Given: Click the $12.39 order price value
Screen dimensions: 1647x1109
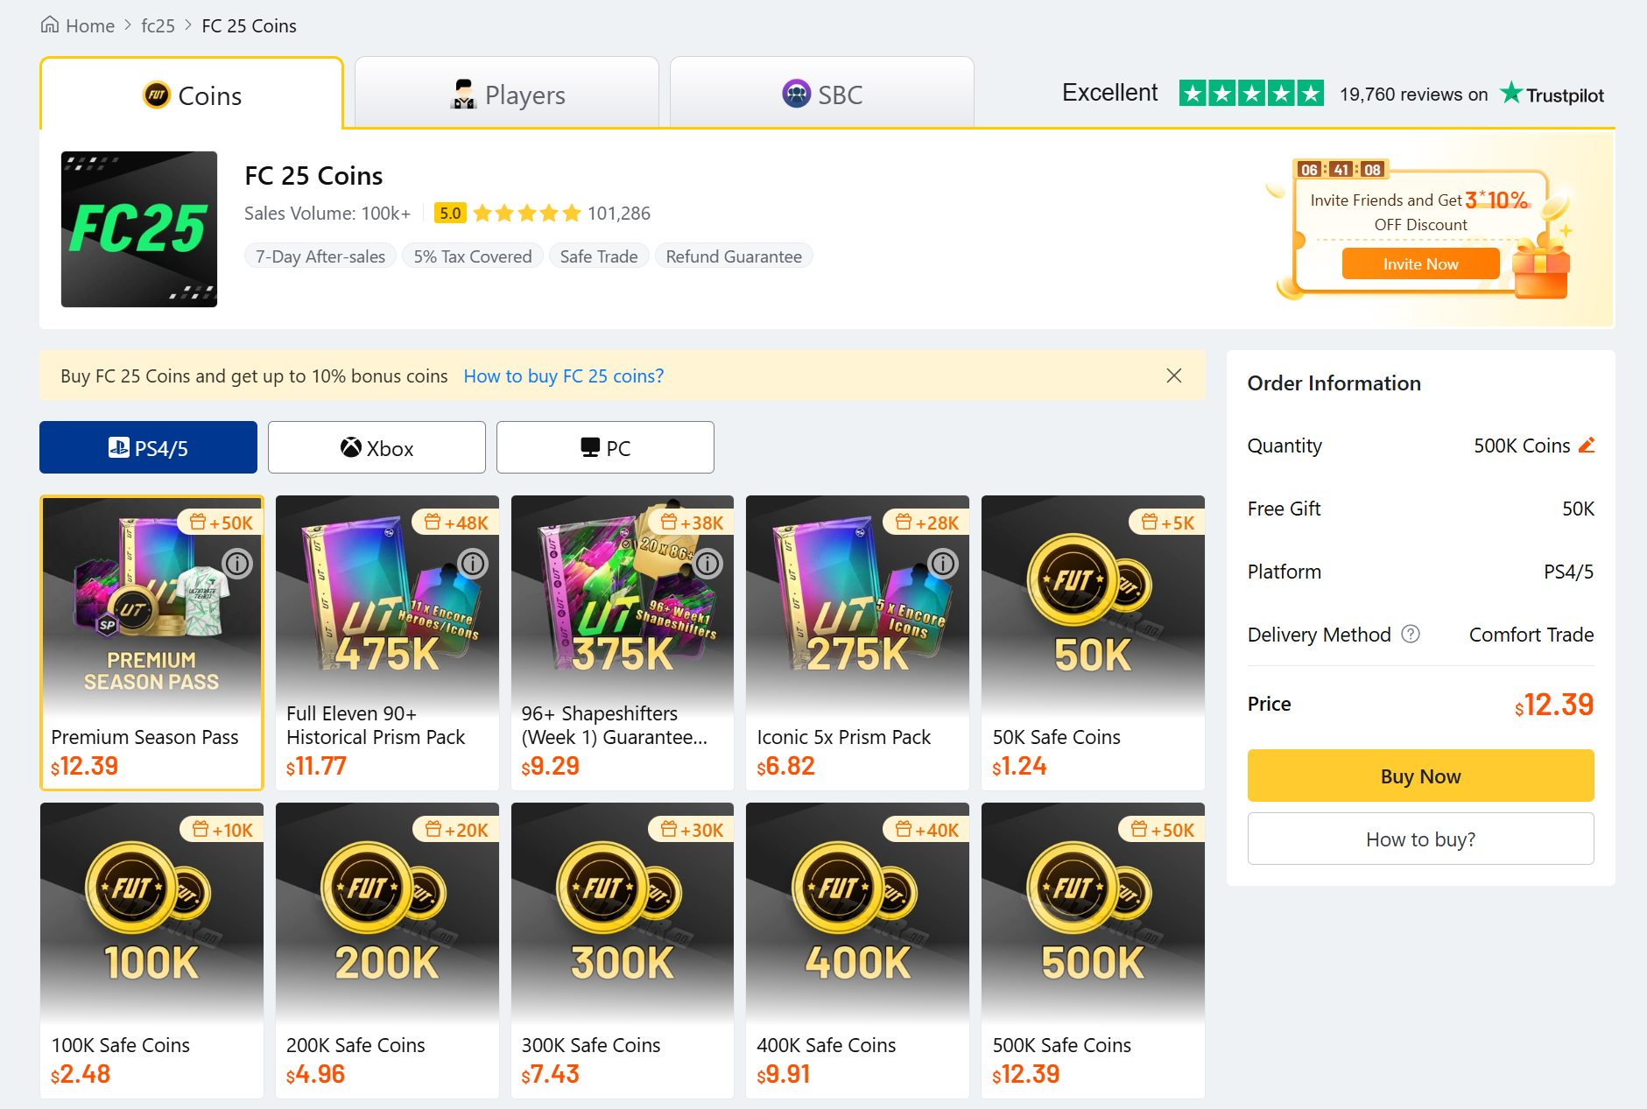Looking at the screenshot, I should click(1554, 705).
